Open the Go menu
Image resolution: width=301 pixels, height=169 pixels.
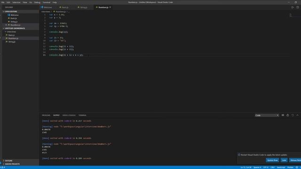(31, 2)
